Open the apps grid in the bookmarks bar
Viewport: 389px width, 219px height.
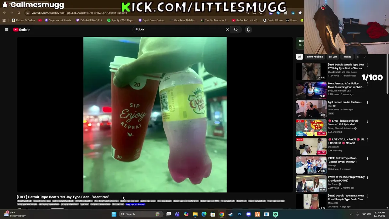point(4,20)
